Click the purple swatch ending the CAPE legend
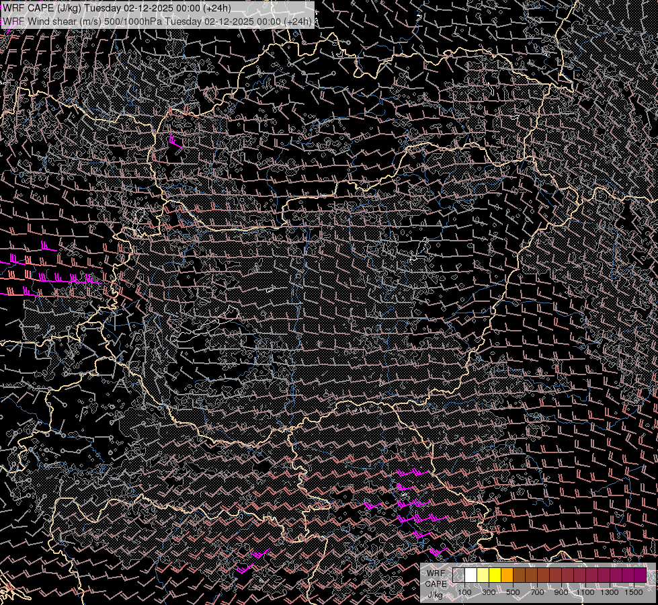The image size is (658, 605). pos(640,575)
